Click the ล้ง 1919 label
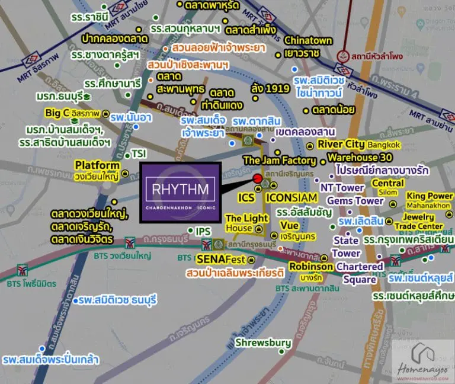 click(270, 89)
